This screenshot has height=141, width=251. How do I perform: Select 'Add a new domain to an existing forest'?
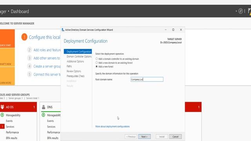[x=114, y=63]
